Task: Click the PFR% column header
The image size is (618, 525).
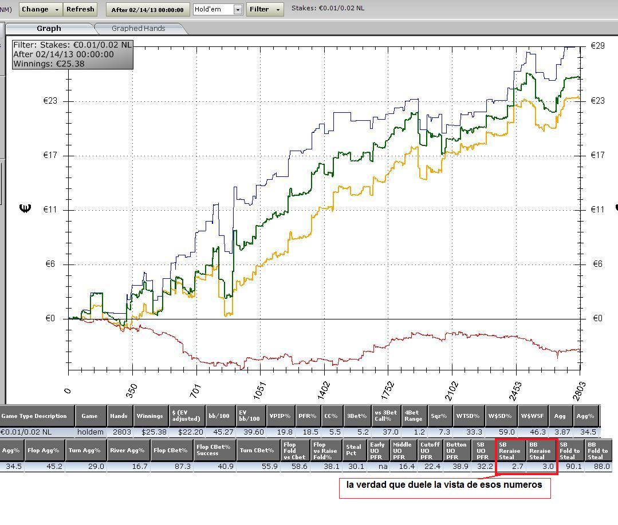Action: coord(308,416)
